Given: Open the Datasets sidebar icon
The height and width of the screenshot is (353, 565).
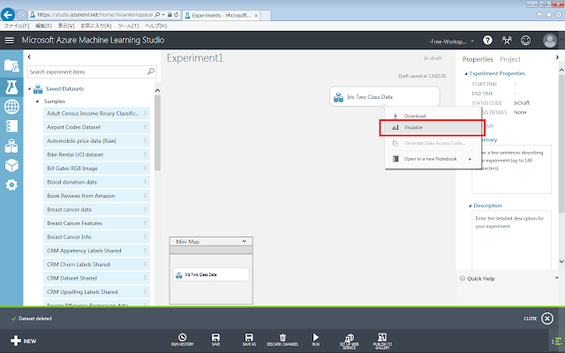Looking at the screenshot, I should coord(11,146).
